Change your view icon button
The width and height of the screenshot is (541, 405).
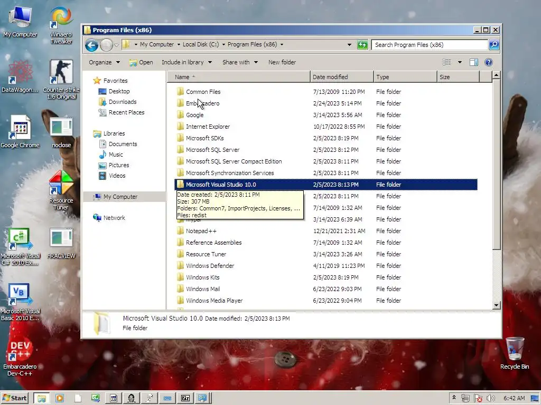click(447, 62)
